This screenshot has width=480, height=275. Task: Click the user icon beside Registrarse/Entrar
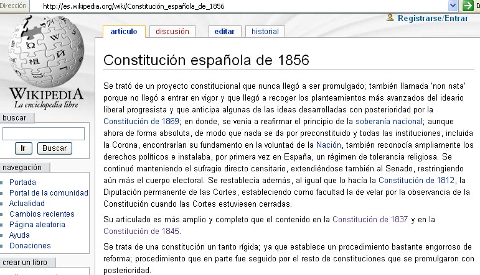coord(390,18)
